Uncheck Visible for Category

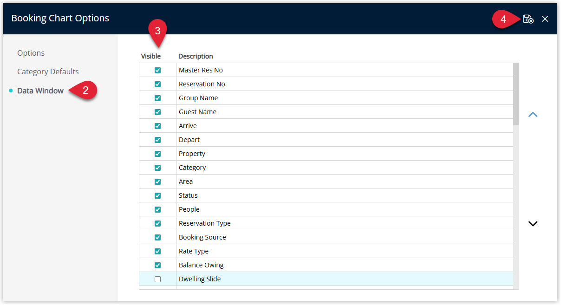click(157, 168)
